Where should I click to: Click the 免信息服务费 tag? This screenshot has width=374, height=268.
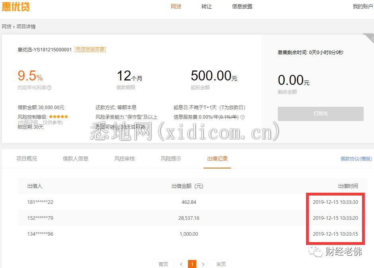(x=90, y=49)
